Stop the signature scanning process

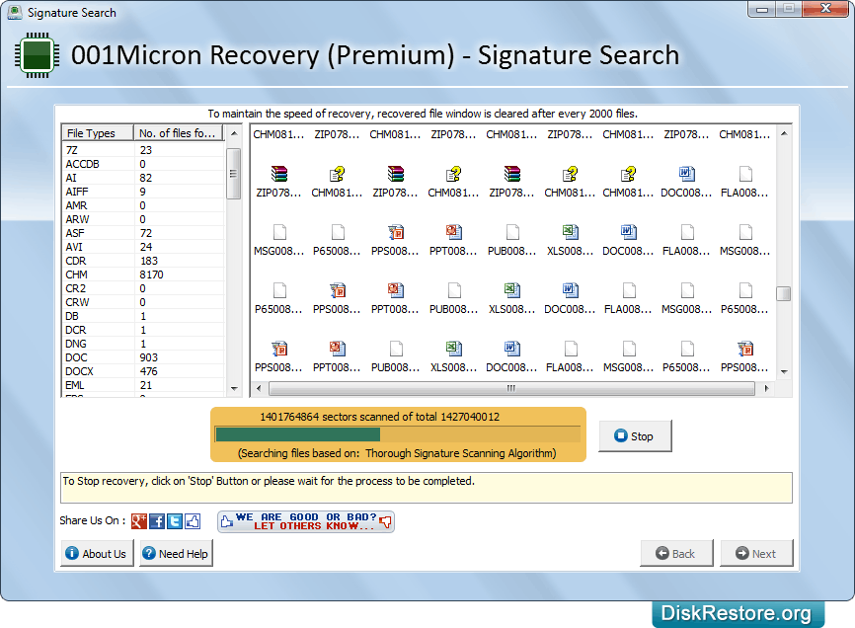pyautogui.click(x=635, y=436)
